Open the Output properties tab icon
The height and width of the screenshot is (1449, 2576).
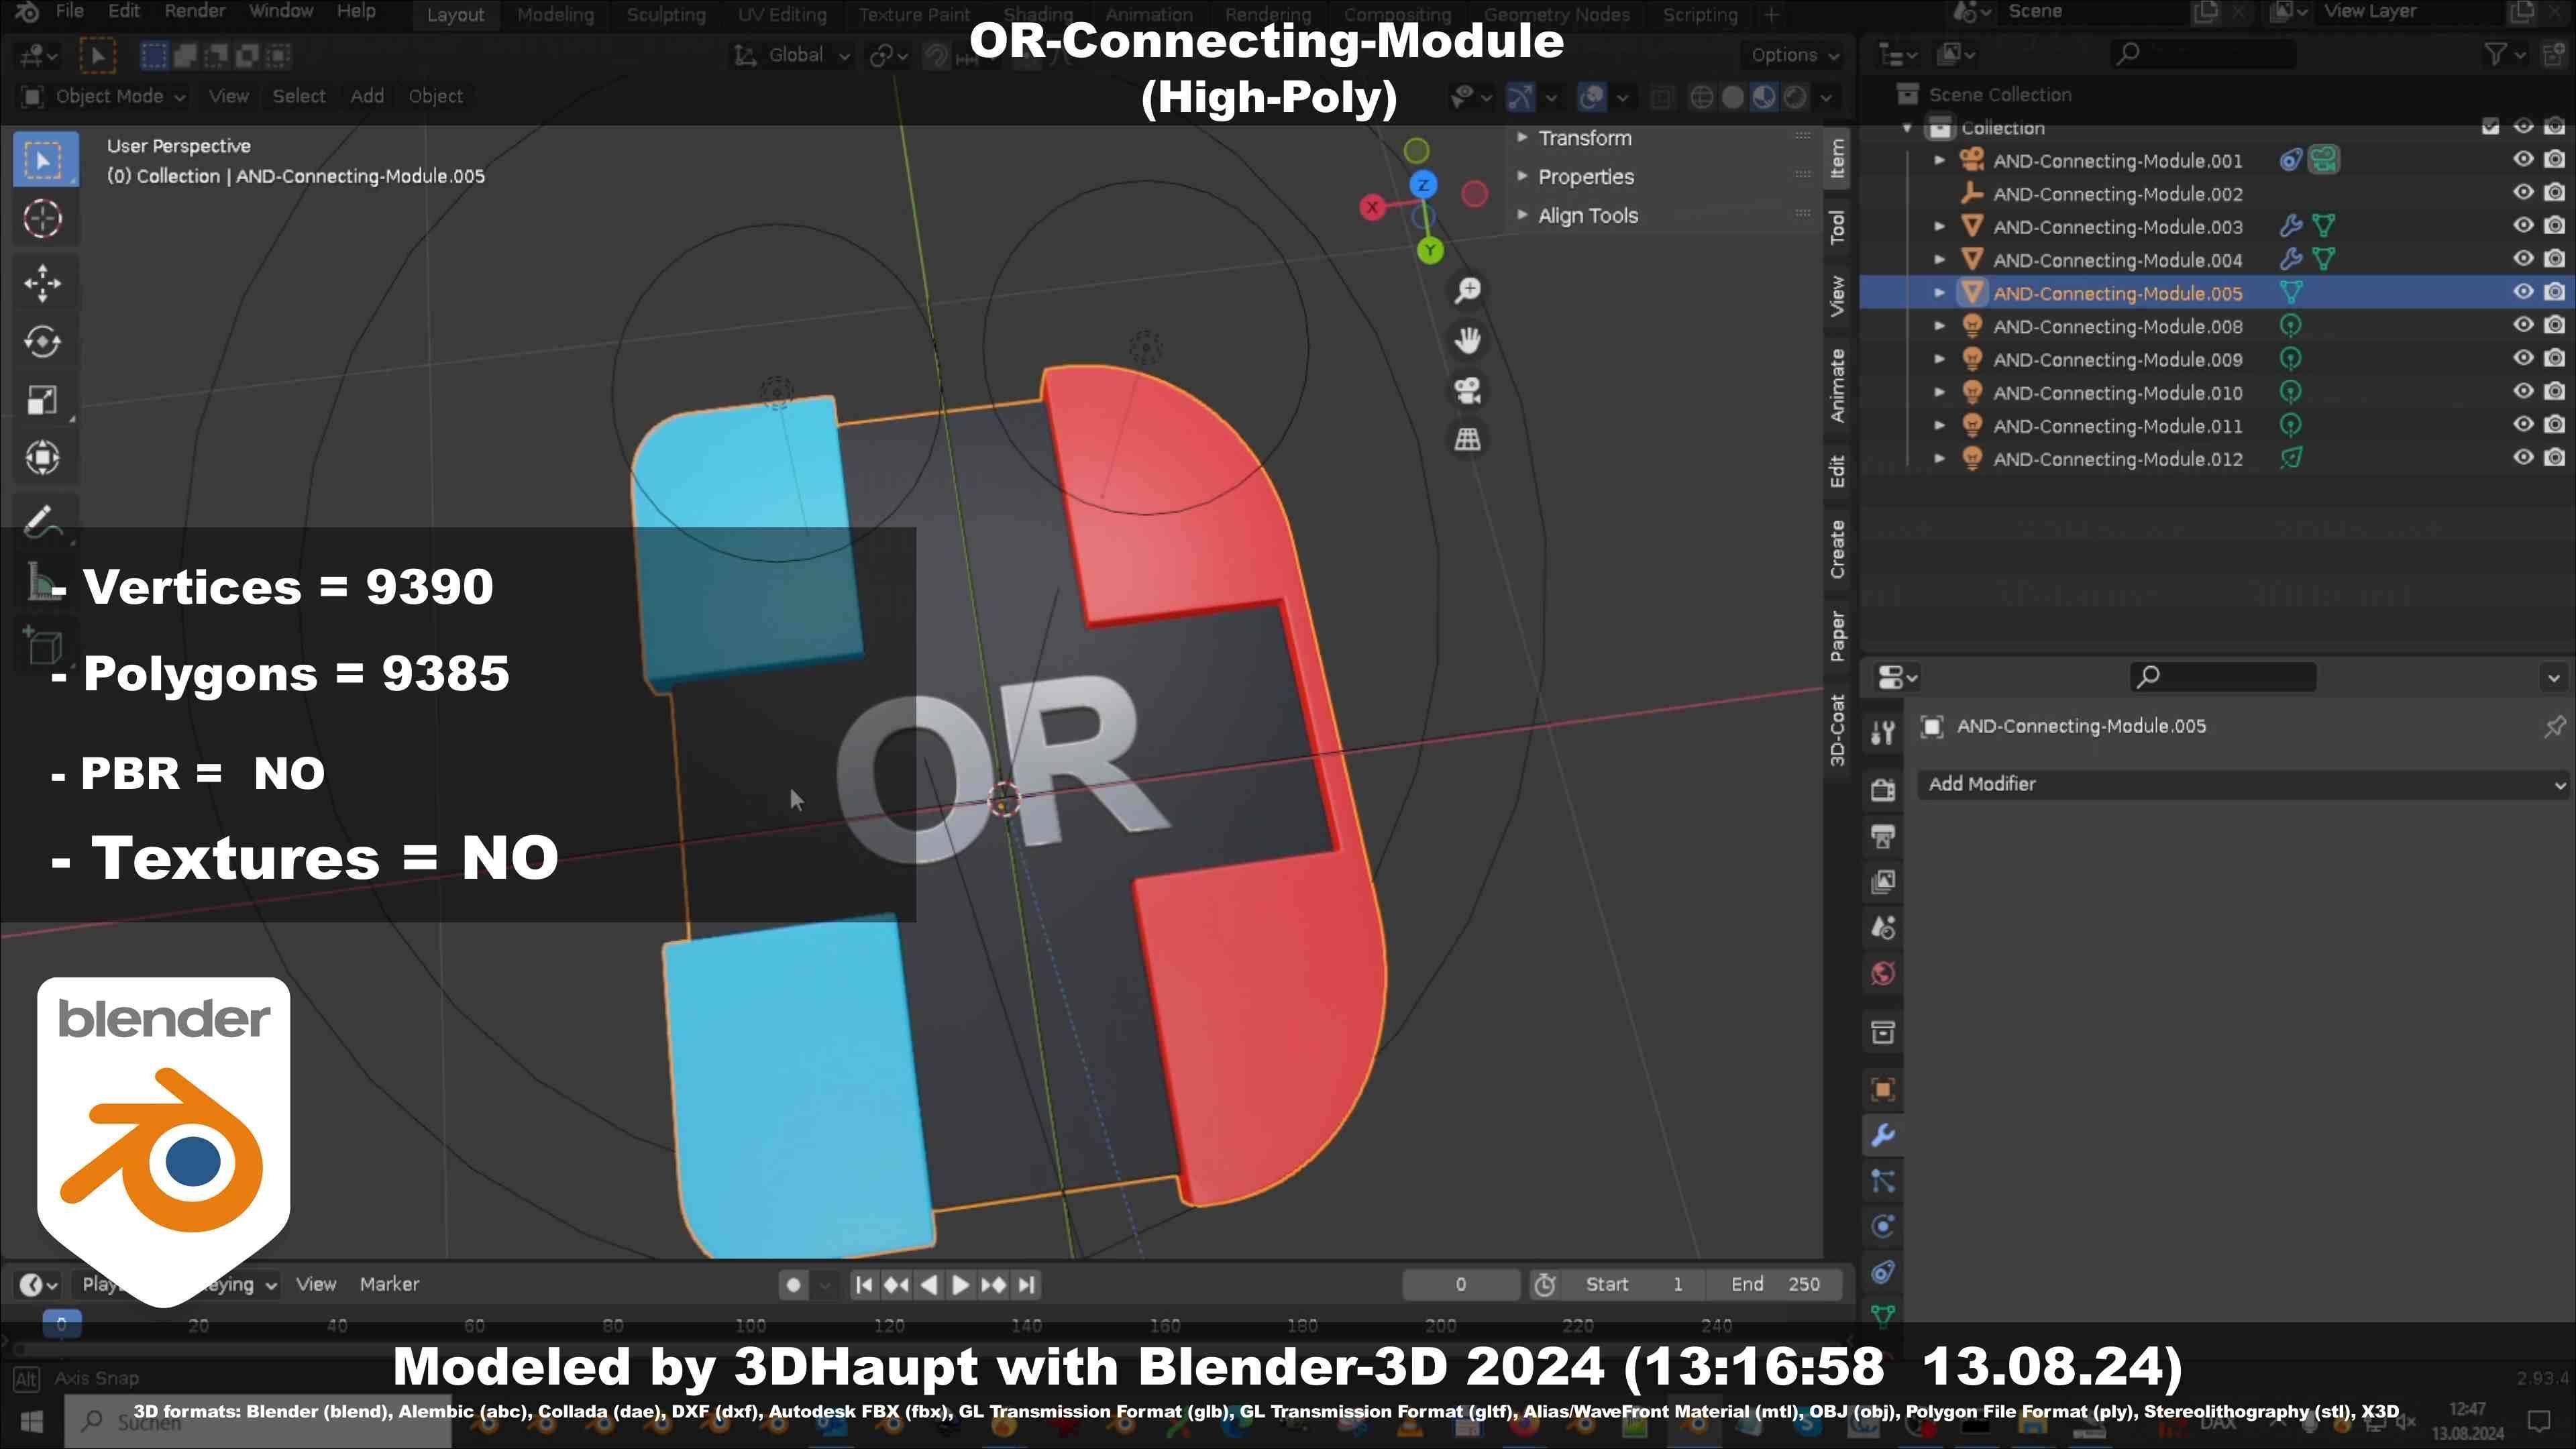click(1883, 836)
